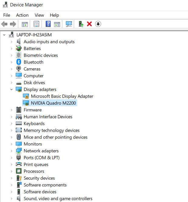Click the Ports (COM & LPT) plug icon

tap(19, 157)
